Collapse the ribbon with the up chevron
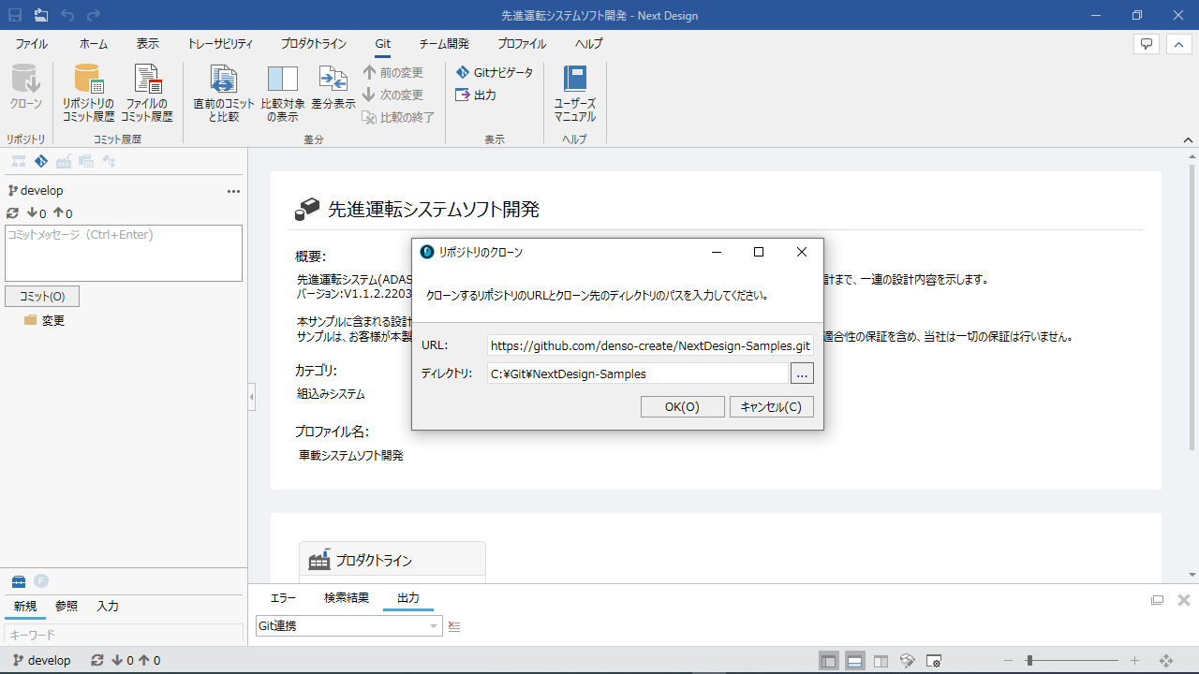The height and width of the screenshot is (674, 1199). coord(1178,43)
